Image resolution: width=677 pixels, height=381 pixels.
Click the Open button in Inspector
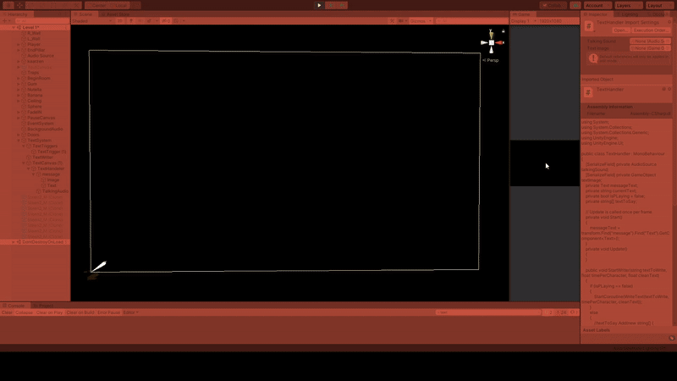pos(620,30)
